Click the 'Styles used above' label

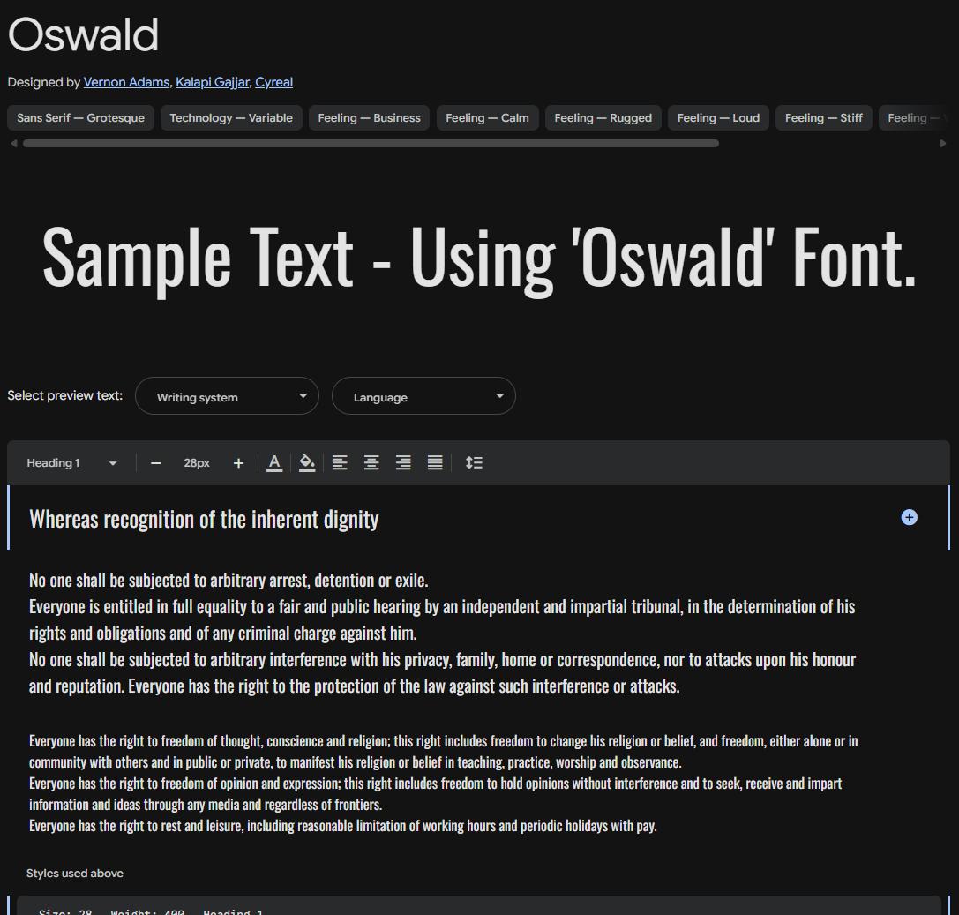[75, 874]
